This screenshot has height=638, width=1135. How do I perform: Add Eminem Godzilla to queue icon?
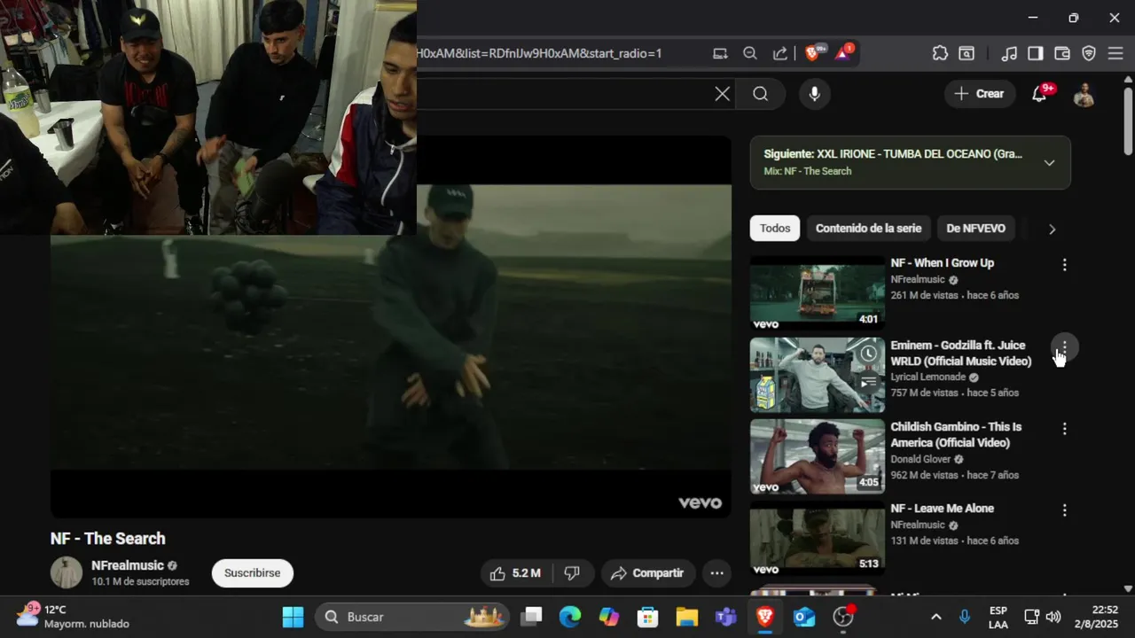tap(869, 382)
